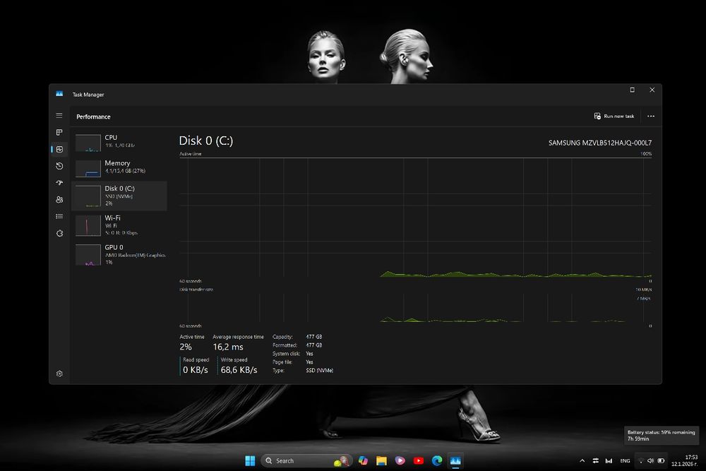Click the taskbar Search box
Image resolution: width=706 pixels, height=471 pixels.
[x=306, y=460]
